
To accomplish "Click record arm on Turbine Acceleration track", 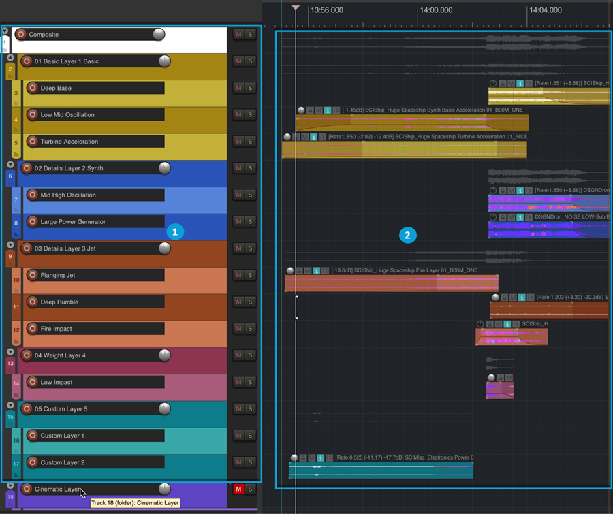I will pos(32,142).
